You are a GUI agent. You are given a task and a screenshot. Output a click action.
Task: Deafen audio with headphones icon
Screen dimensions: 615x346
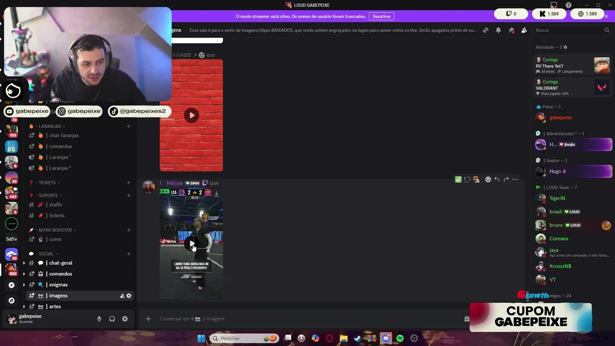[x=112, y=319]
